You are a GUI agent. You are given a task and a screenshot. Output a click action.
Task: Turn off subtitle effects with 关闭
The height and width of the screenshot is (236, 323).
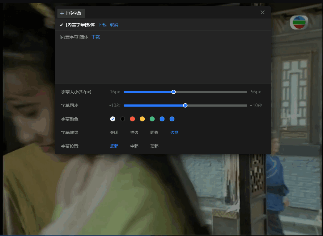point(114,132)
